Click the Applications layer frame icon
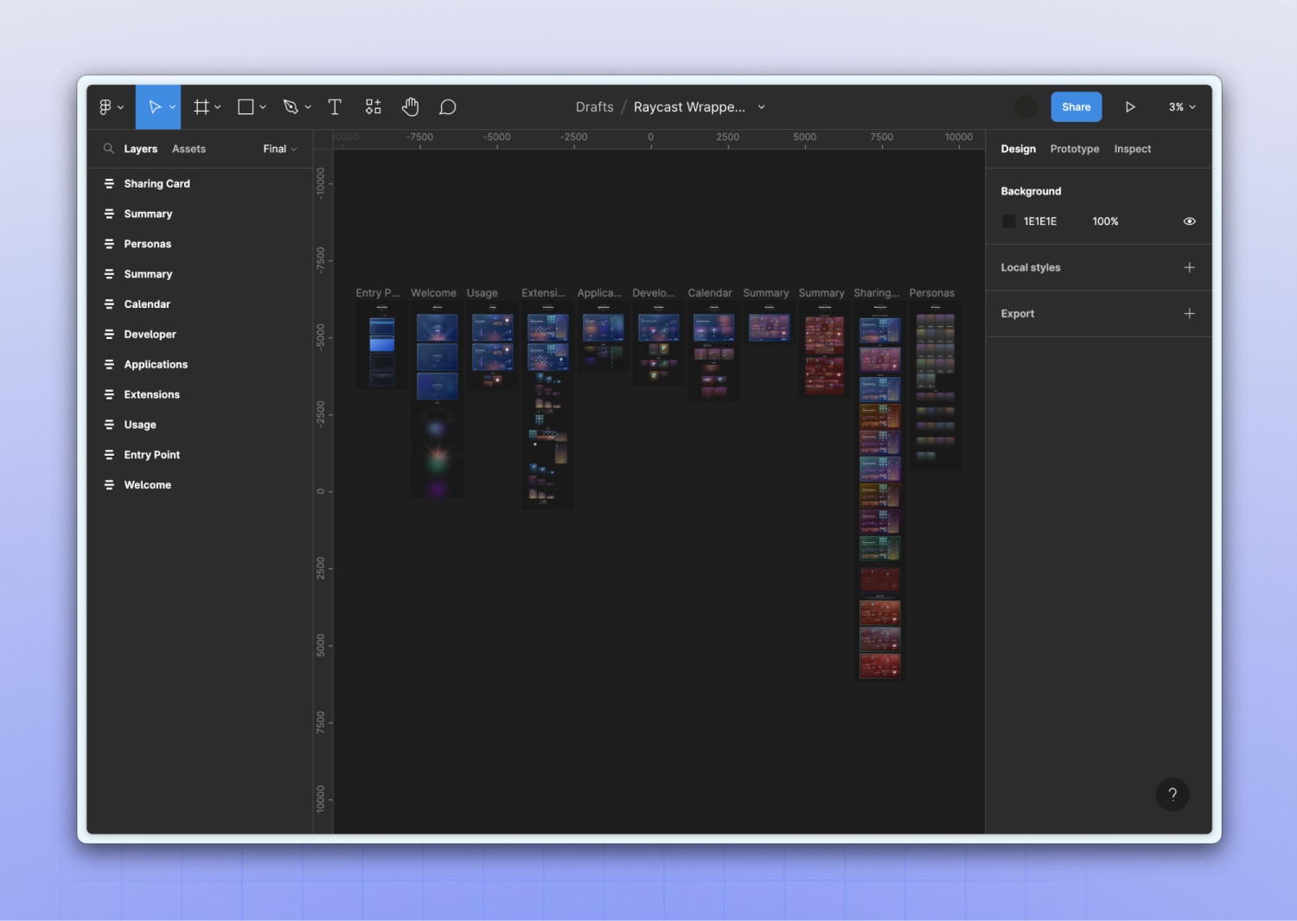Viewport: 1297px width, 921px height. click(109, 364)
